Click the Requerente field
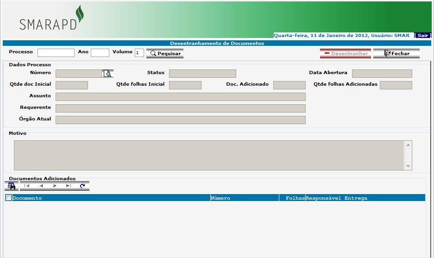The image size is (434, 258). coord(181,108)
